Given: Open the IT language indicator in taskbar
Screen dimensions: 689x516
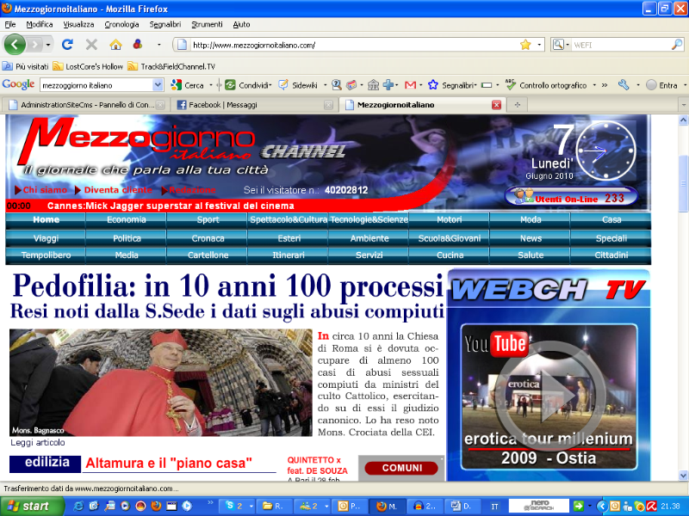Looking at the screenshot, I should pyautogui.click(x=494, y=507).
